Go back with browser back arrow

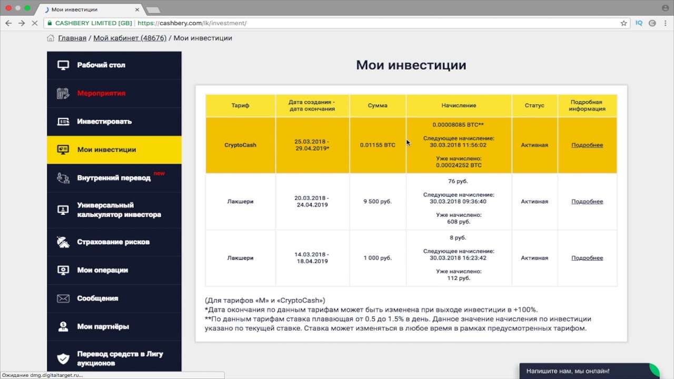click(8, 23)
